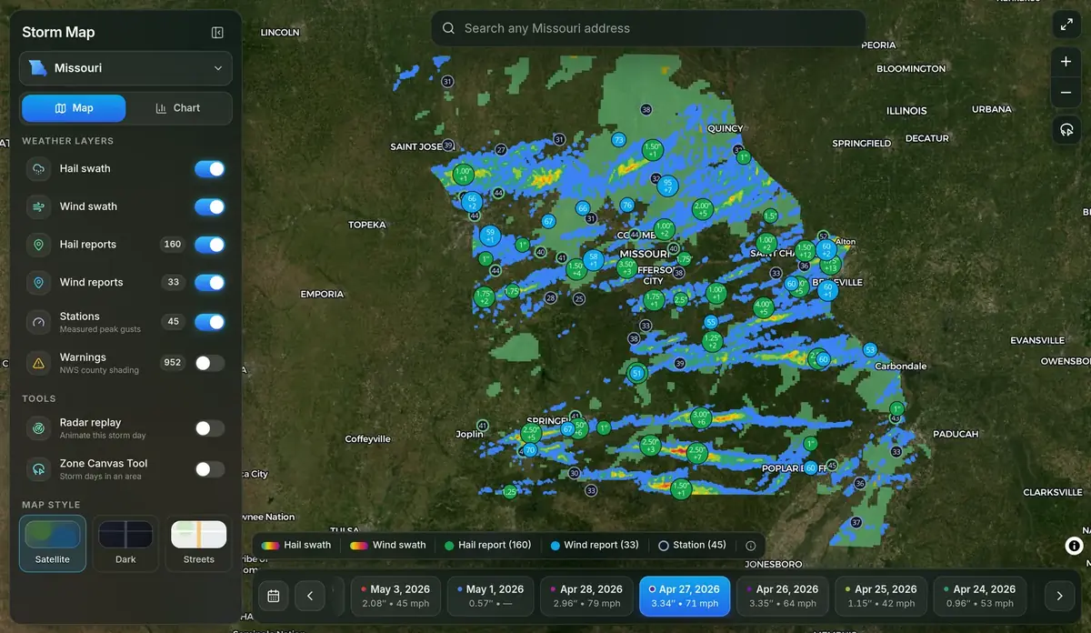Click the 4.00" hail report marker

coord(764,308)
